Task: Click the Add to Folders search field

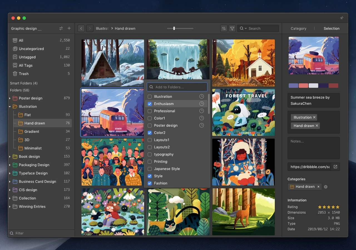Action: (x=177, y=87)
